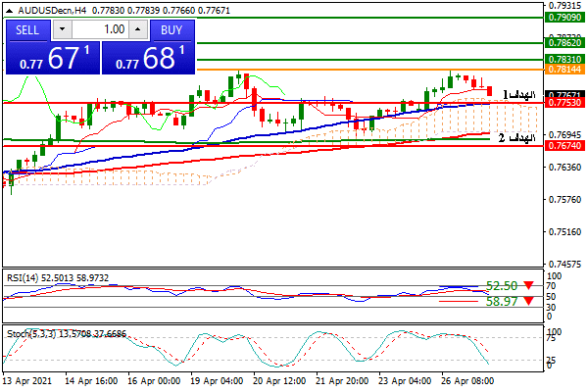
Task: Click the green 58.97 RSI value
Action: (x=502, y=301)
